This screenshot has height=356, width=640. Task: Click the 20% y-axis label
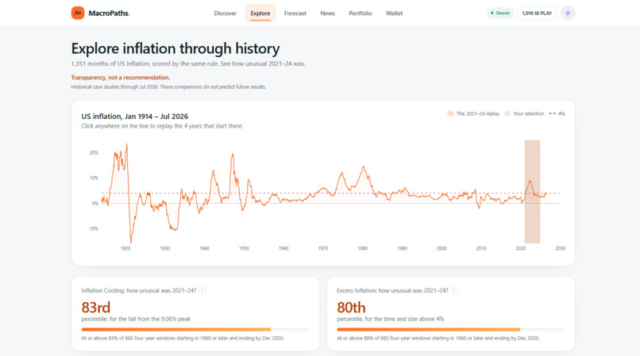pyautogui.click(x=94, y=152)
